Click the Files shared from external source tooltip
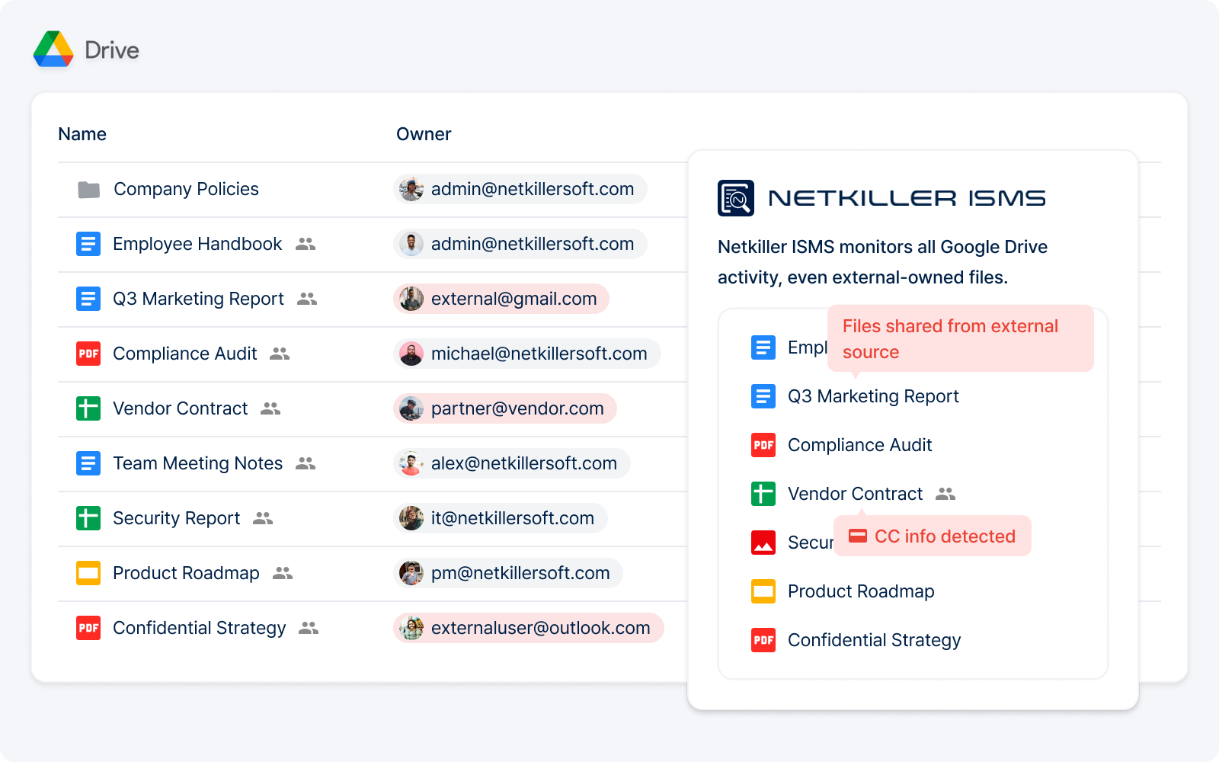Viewport: 1219px width, 762px height. tap(960, 338)
